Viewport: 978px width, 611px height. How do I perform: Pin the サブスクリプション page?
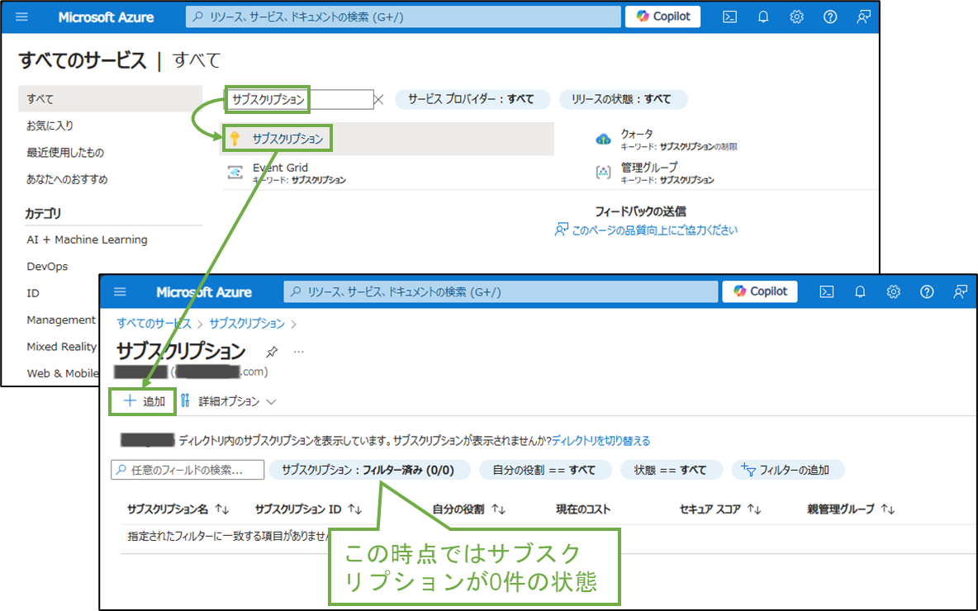pos(271,353)
